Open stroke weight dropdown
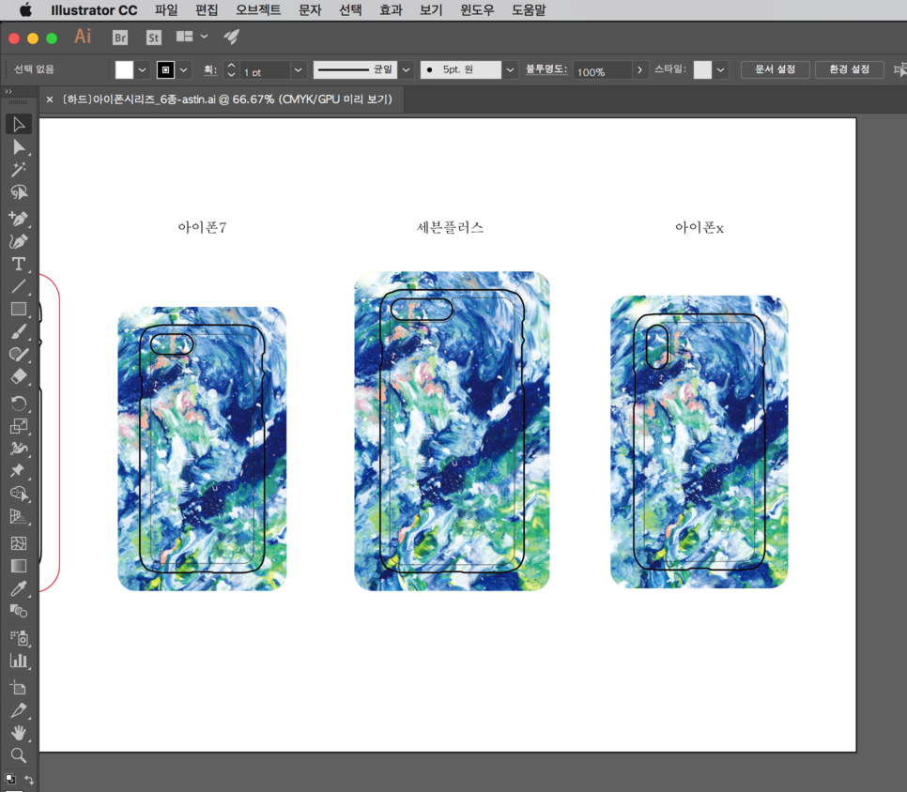This screenshot has width=907, height=792. tap(298, 70)
